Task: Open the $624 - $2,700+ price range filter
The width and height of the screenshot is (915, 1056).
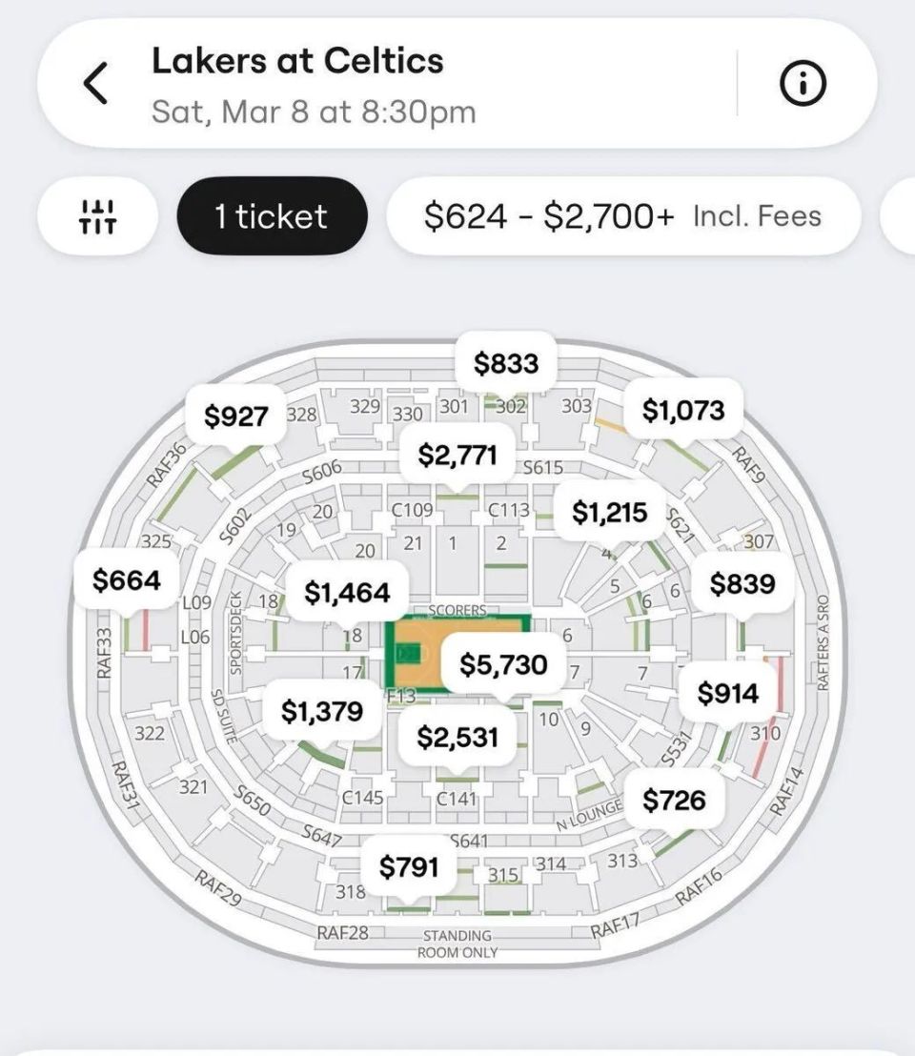Action: (623, 216)
